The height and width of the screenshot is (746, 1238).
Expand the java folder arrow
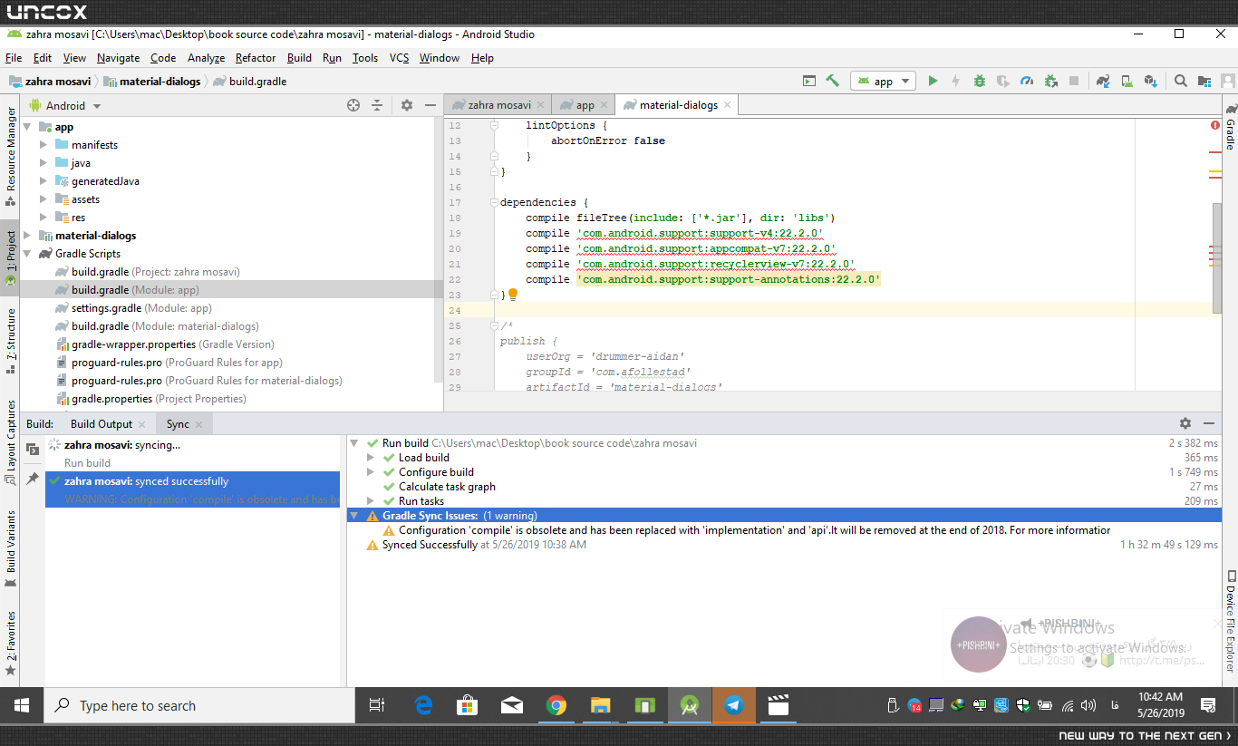[44, 163]
